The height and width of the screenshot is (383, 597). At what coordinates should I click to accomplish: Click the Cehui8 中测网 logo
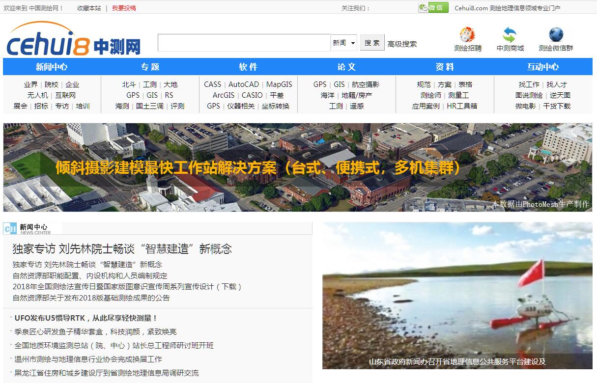pos(74,40)
